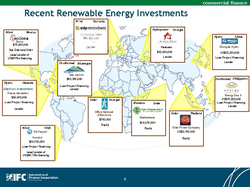Click the US$75,000,000 Philippines amount
The width and height of the screenshot is (250, 187).
click(231, 99)
